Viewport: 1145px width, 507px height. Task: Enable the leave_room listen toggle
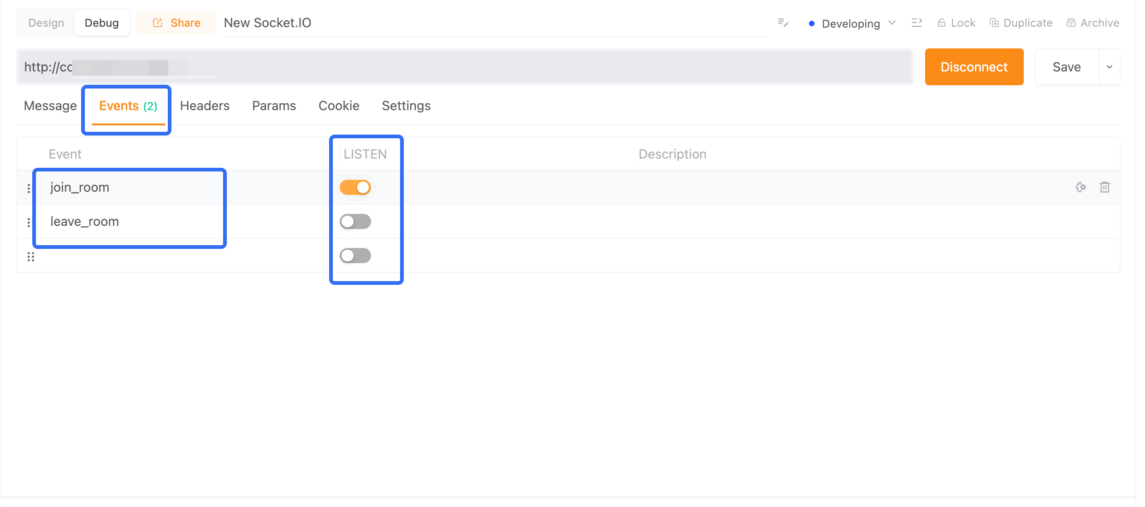355,221
